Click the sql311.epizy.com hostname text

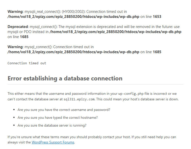point(79,99)
